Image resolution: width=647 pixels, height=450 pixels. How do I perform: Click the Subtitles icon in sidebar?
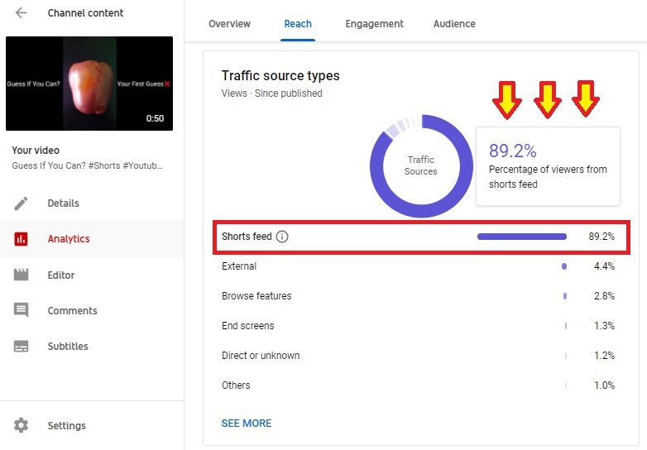click(x=22, y=347)
